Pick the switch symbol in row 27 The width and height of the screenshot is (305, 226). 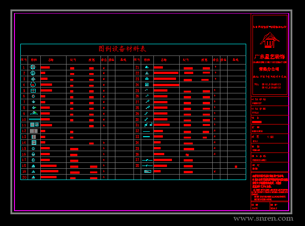(148, 101)
